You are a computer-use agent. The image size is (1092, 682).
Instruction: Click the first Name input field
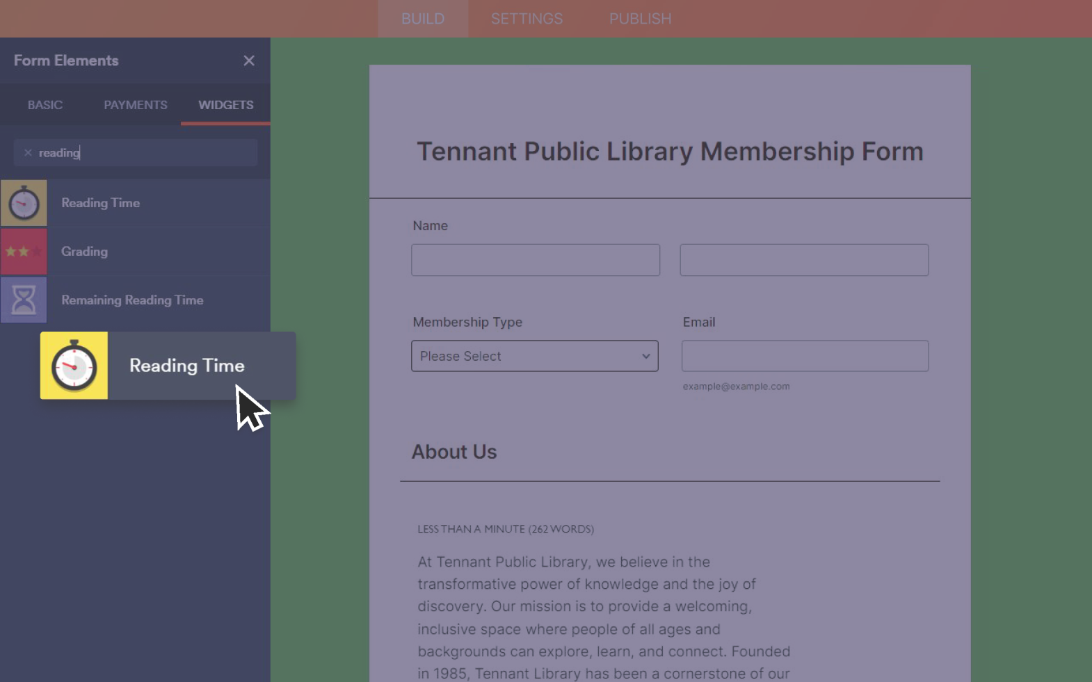pyautogui.click(x=536, y=260)
